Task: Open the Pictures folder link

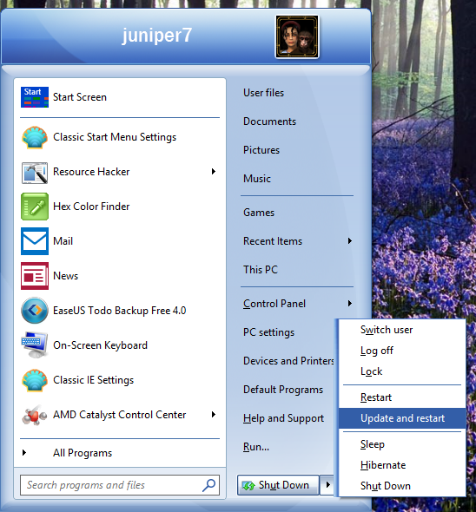Action: tap(261, 150)
